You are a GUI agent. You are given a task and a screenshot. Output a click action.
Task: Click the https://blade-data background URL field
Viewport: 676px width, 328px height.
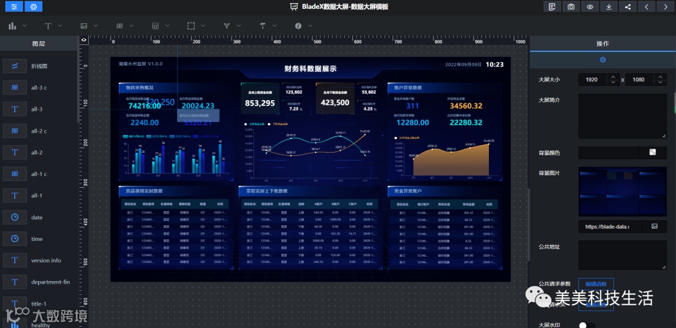click(x=610, y=226)
